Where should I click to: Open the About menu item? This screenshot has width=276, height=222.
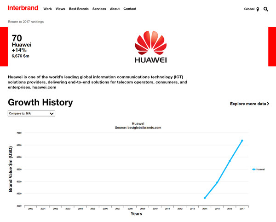tap(115, 9)
